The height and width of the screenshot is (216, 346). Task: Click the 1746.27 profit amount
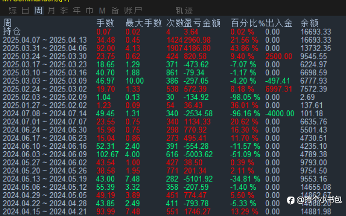[x=197, y=212]
